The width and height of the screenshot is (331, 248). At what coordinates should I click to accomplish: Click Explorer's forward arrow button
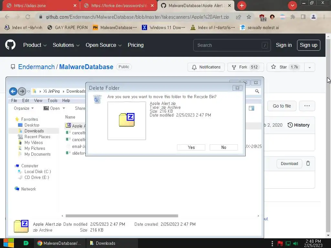pyautogui.click(x=22, y=91)
